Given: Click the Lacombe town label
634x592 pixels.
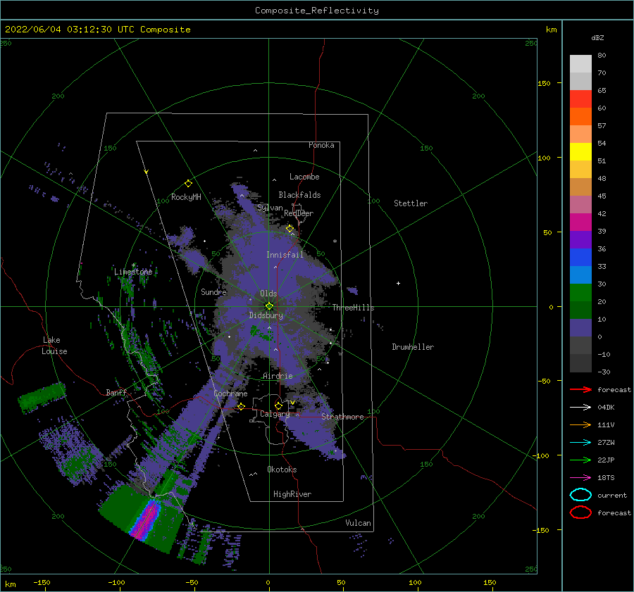Looking at the screenshot, I should (304, 177).
